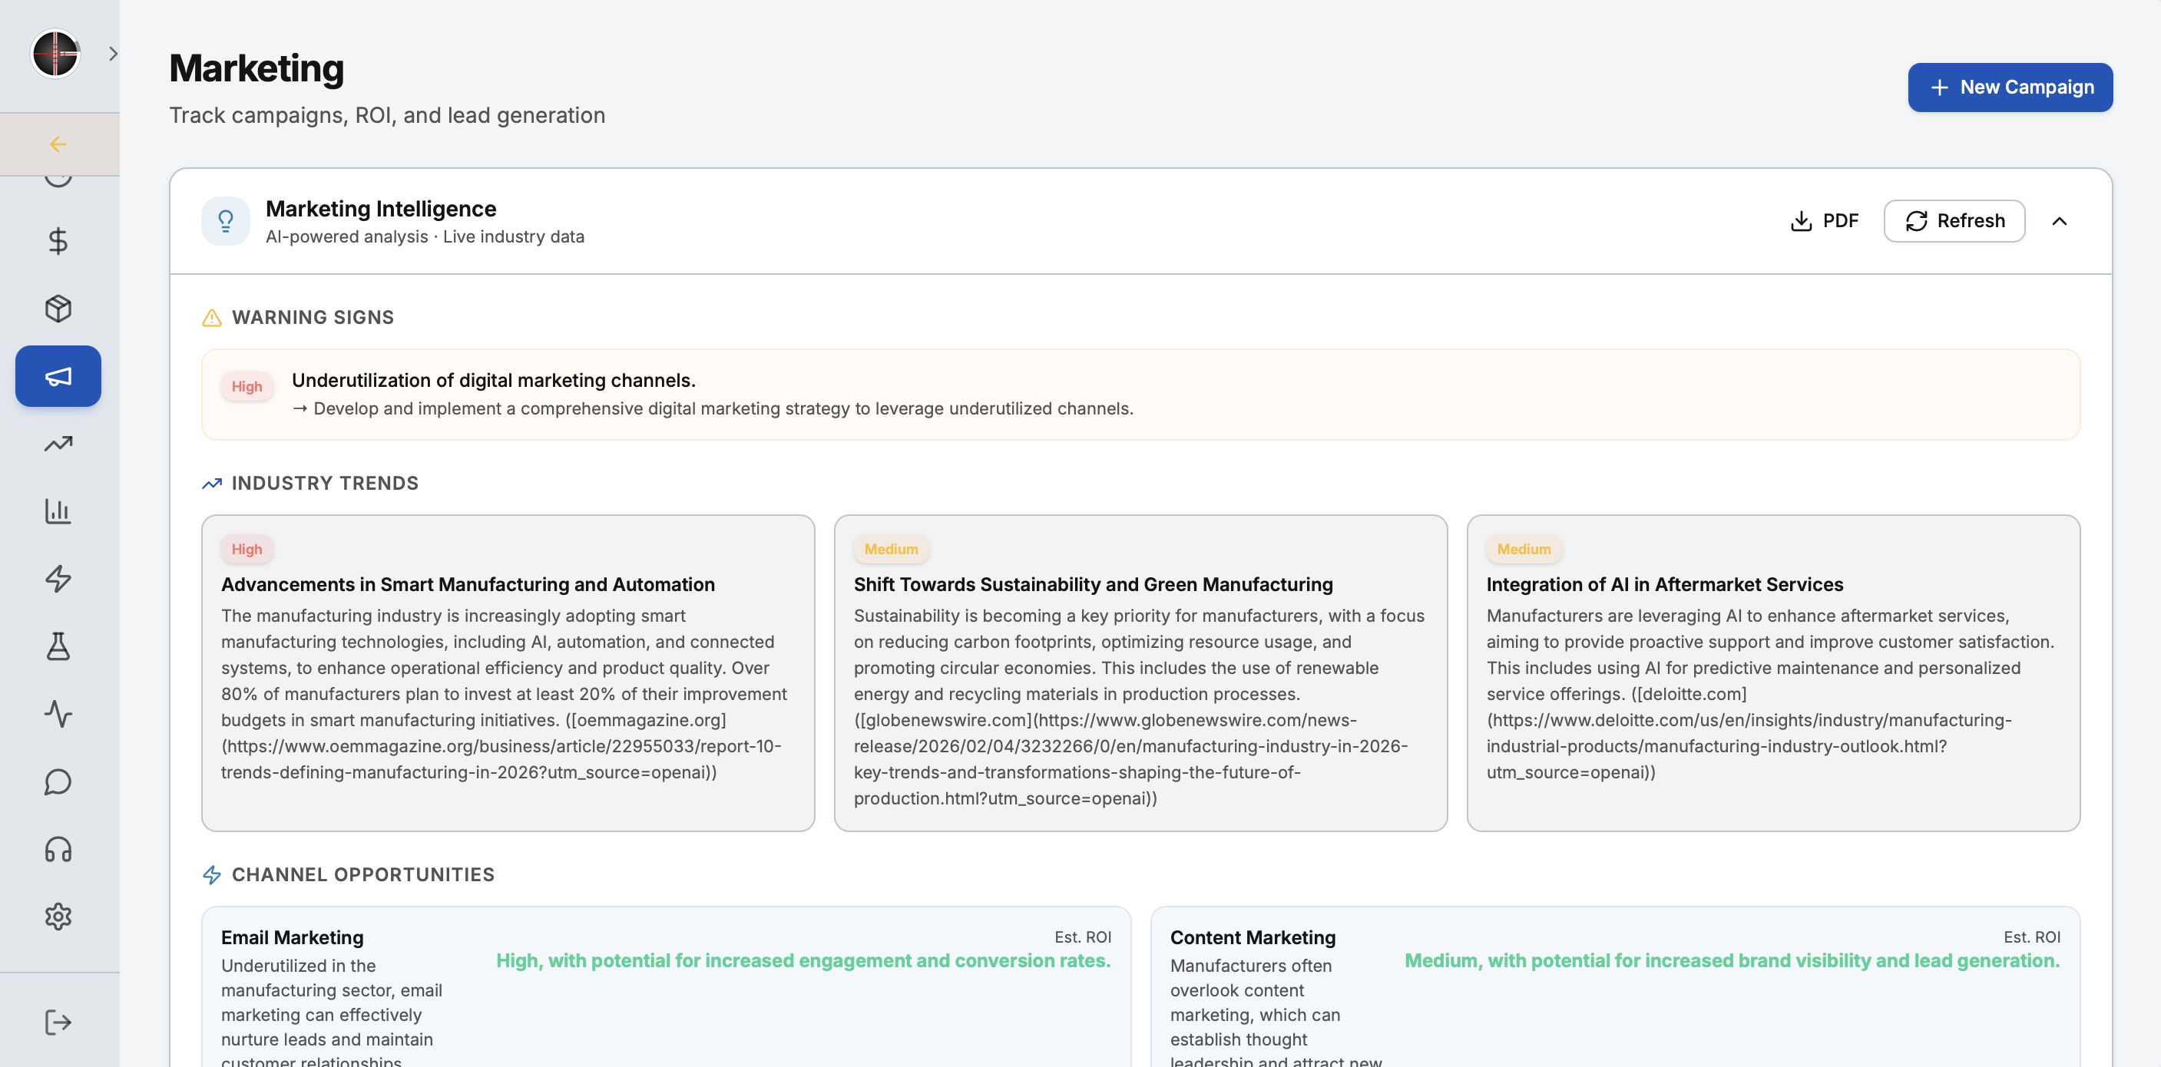The image size is (2161, 1067).
Task: Open the activity pulse icon
Action: tap(58, 714)
